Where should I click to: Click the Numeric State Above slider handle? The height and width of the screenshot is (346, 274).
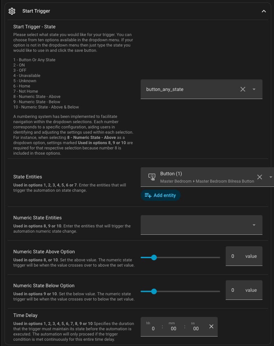point(154,257)
